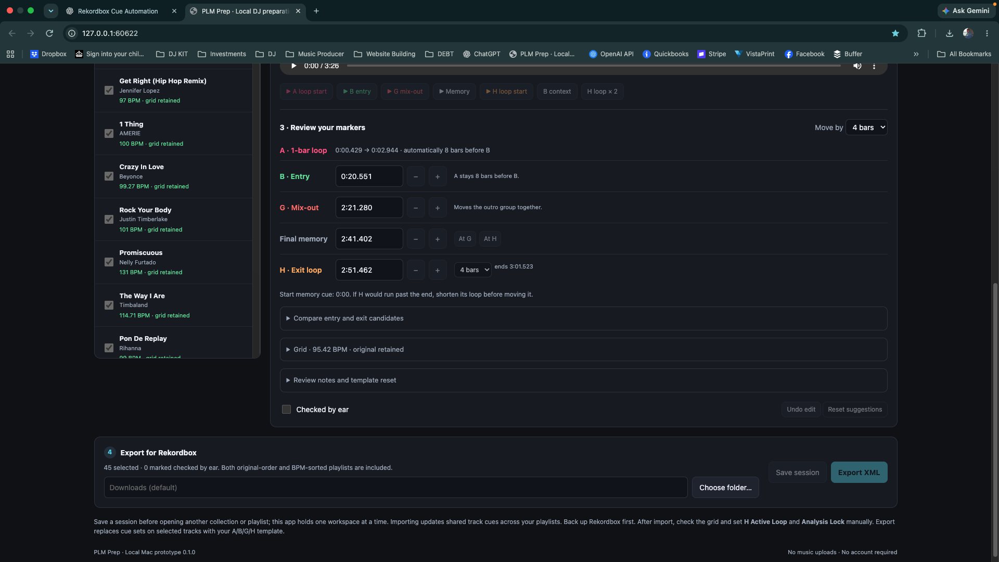Play the audio preview
The image size is (999, 562).
(x=293, y=66)
